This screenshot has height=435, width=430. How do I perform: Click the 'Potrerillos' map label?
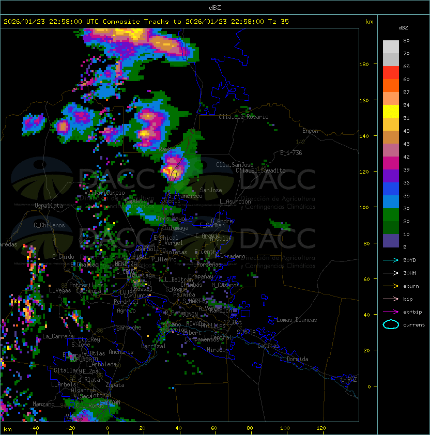86,285
